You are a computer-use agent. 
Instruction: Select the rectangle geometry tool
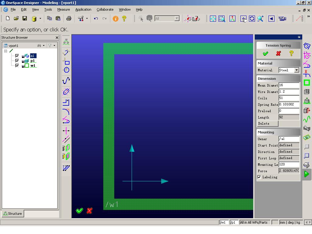[66, 62]
